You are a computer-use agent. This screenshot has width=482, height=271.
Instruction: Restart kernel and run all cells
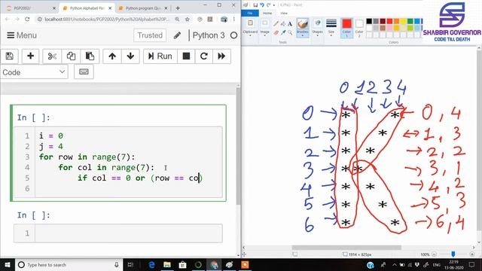221,56
